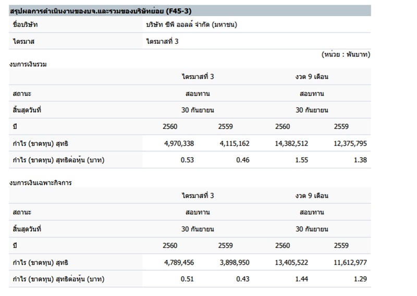Click earnings per share value 1.38

(360, 160)
